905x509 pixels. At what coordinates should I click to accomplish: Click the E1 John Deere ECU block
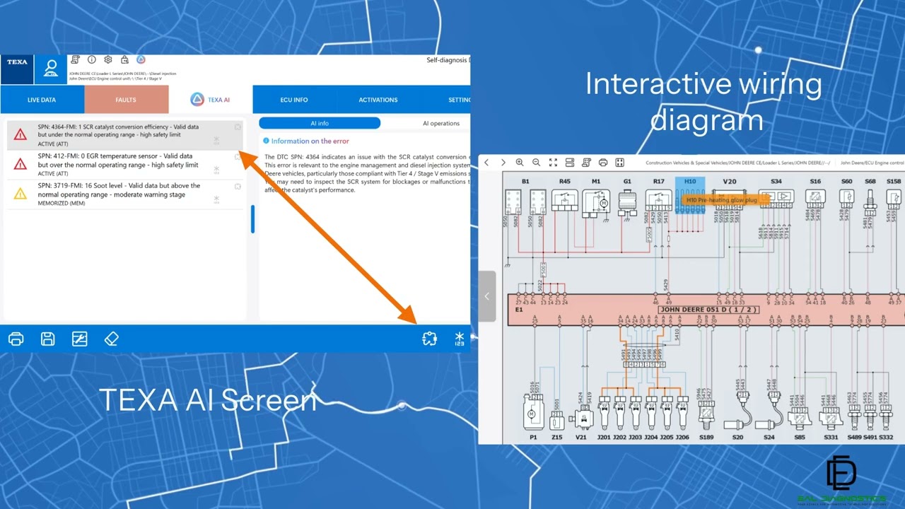[x=705, y=310]
